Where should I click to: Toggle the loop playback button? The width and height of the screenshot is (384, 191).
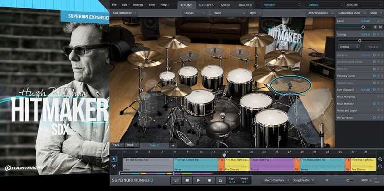point(176,180)
